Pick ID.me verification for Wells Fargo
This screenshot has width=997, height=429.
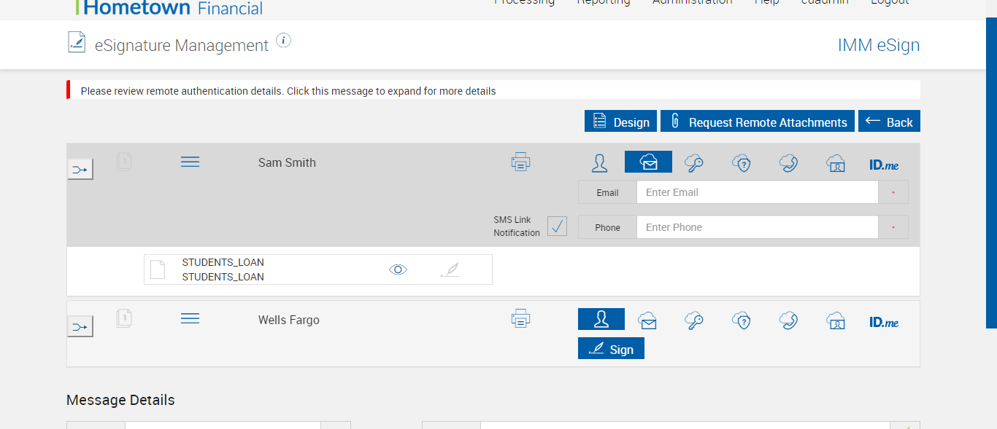pyautogui.click(x=884, y=322)
